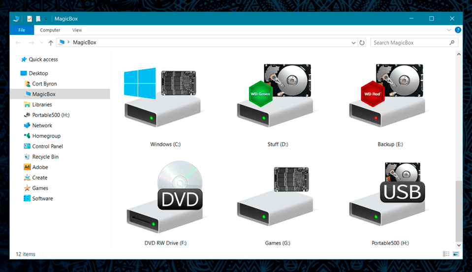Click the Cort Byron user icon
Image resolution: width=472 pixels, height=272 pixels.
pos(27,84)
